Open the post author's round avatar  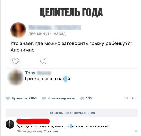tap(18, 30)
